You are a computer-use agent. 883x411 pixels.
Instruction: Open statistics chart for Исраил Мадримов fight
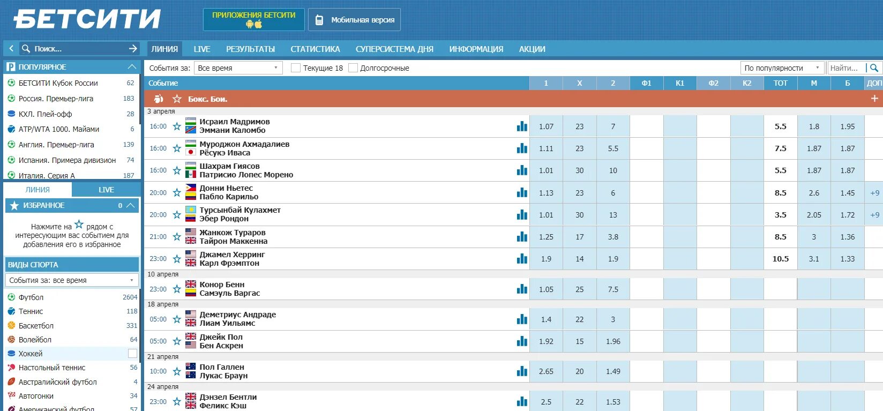522,126
